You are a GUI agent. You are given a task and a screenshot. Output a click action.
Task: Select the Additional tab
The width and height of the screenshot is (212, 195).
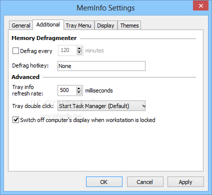coord(48,24)
